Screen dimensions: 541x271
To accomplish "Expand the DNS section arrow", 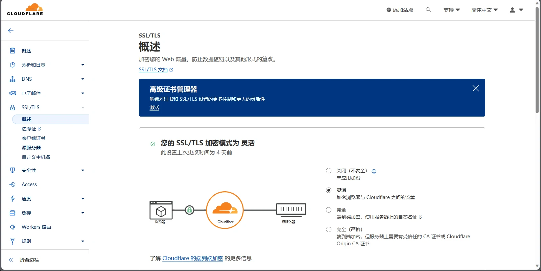I will (x=83, y=79).
